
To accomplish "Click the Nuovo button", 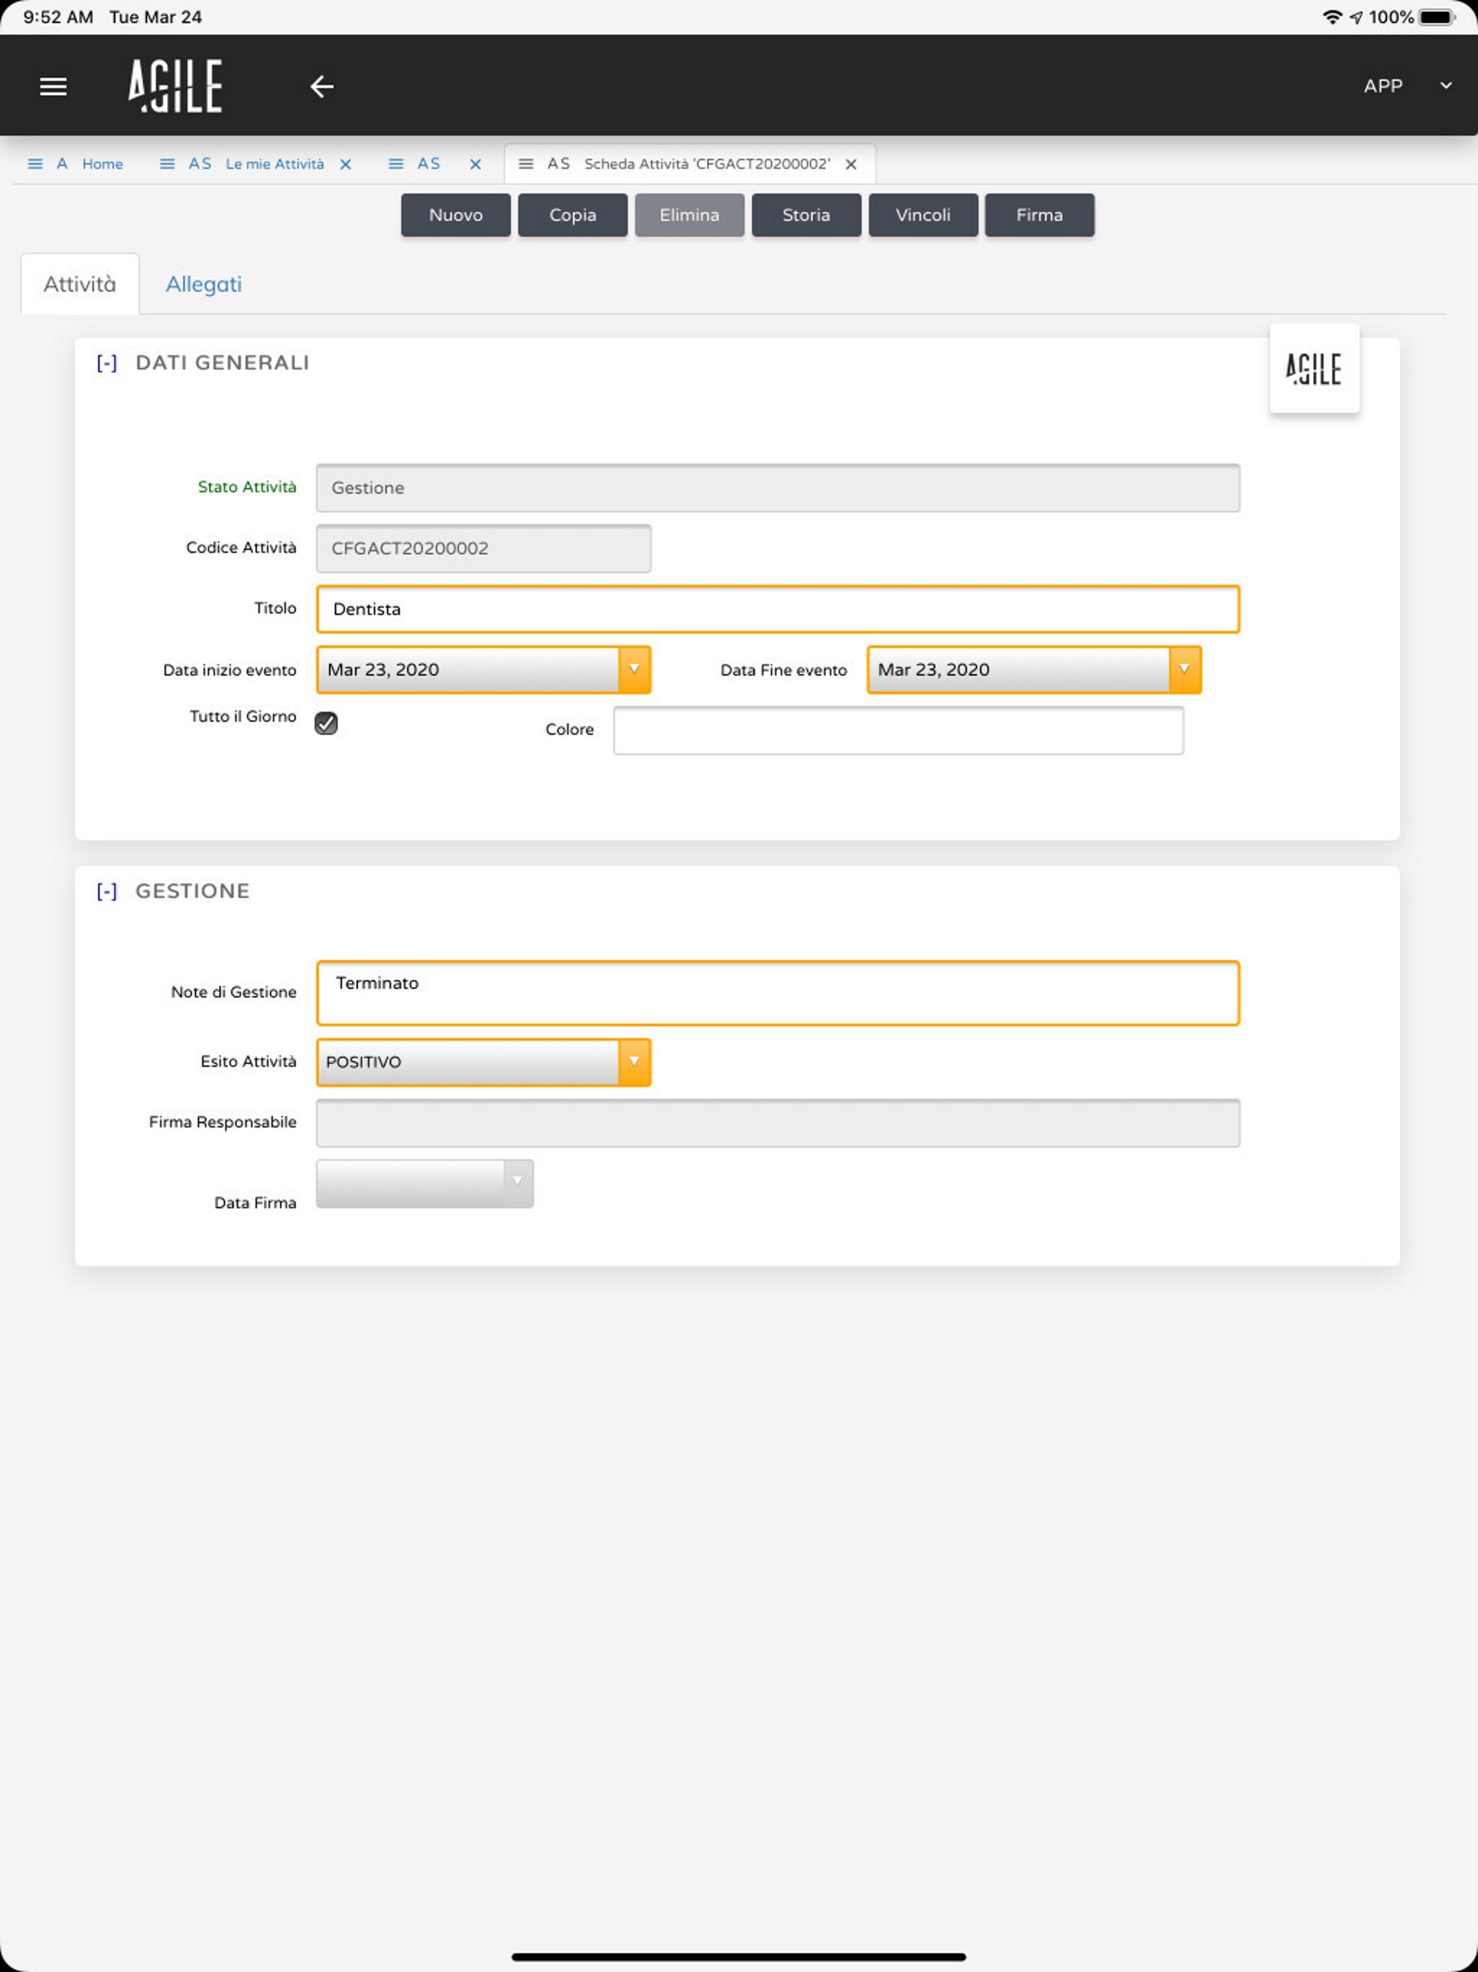I will (455, 215).
